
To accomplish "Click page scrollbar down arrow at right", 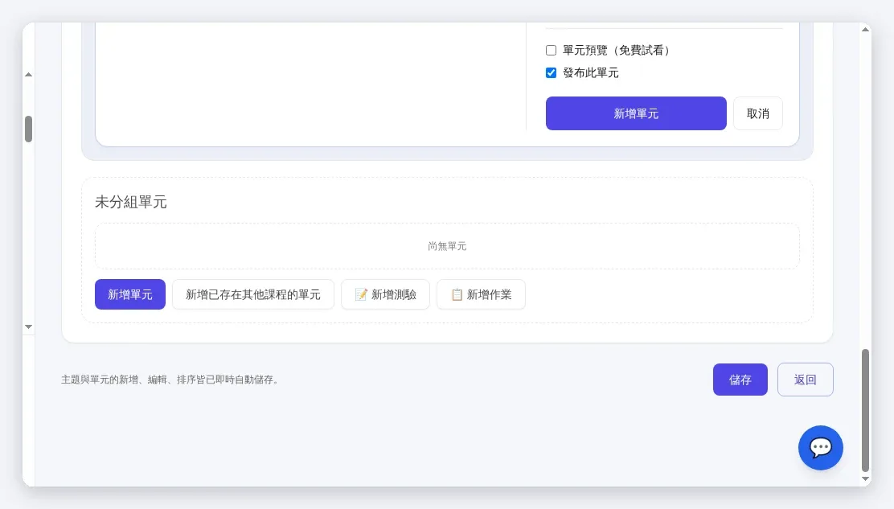I will coord(866,478).
